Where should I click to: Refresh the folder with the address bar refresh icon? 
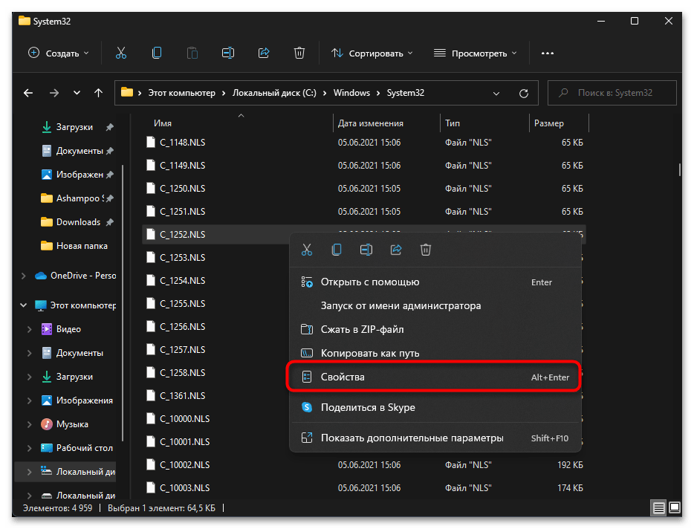pyautogui.click(x=524, y=92)
